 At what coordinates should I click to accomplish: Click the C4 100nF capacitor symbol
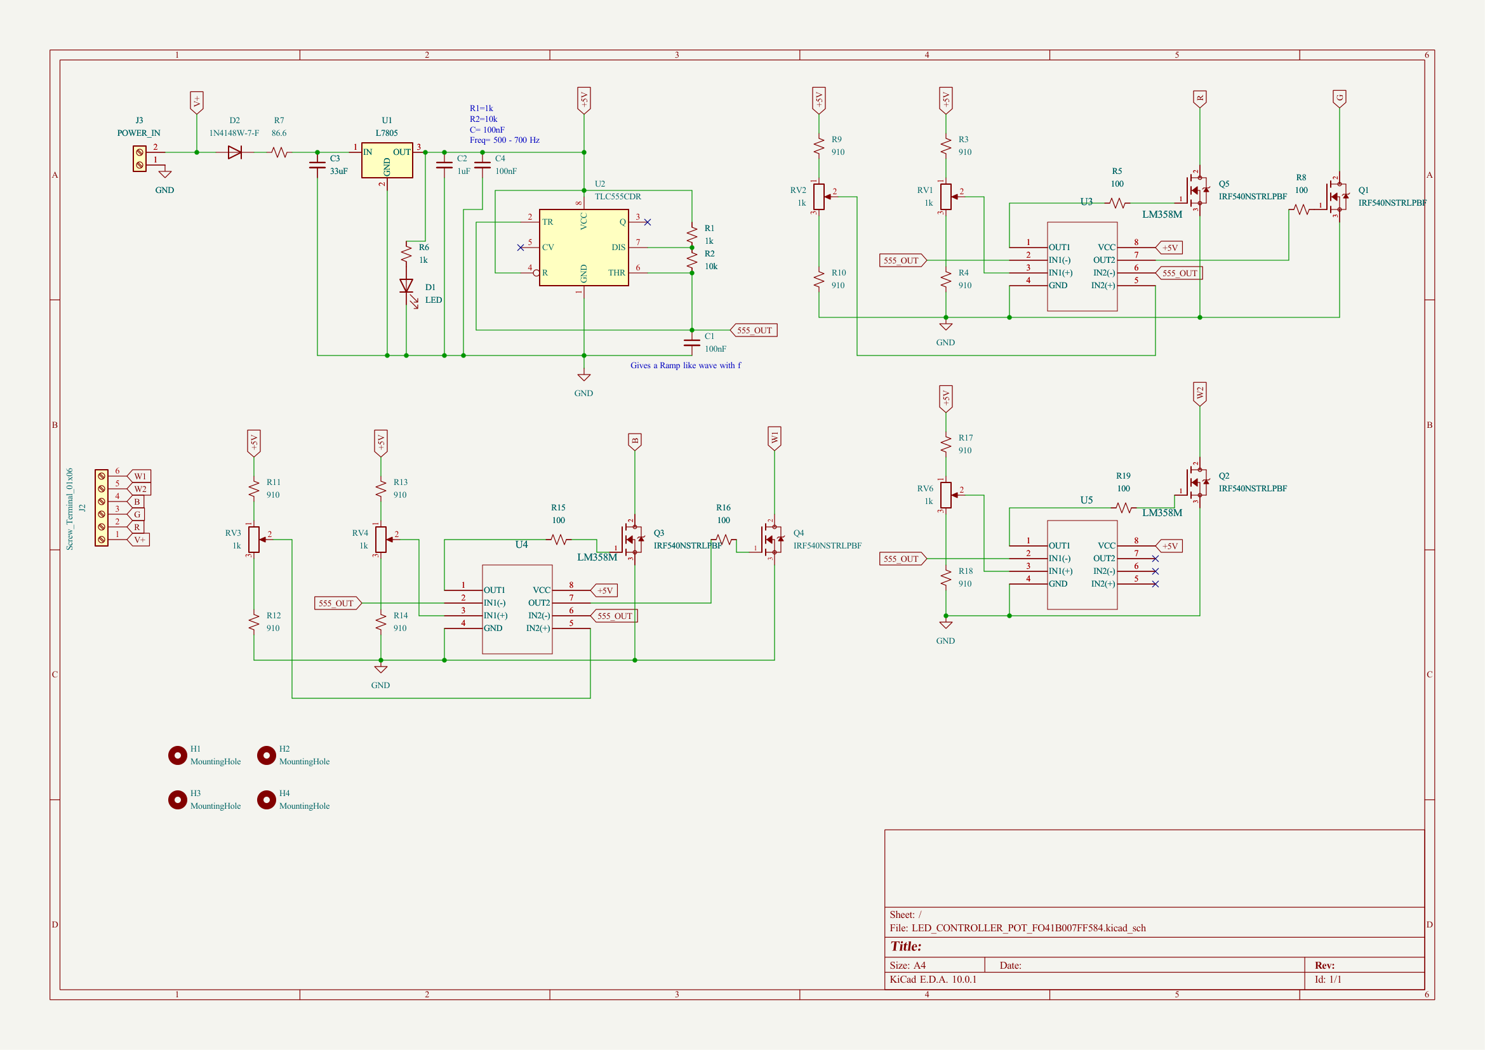[x=483, y=165]
